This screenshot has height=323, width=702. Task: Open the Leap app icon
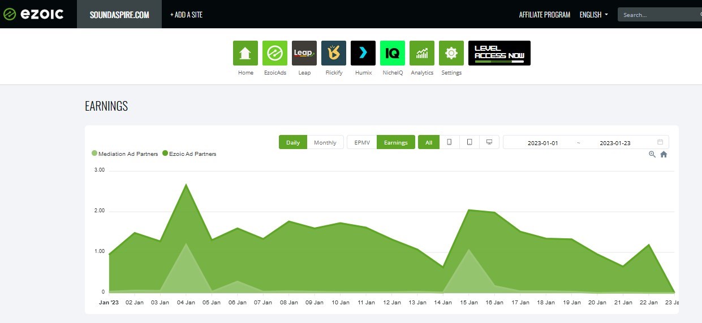point(304,53)
